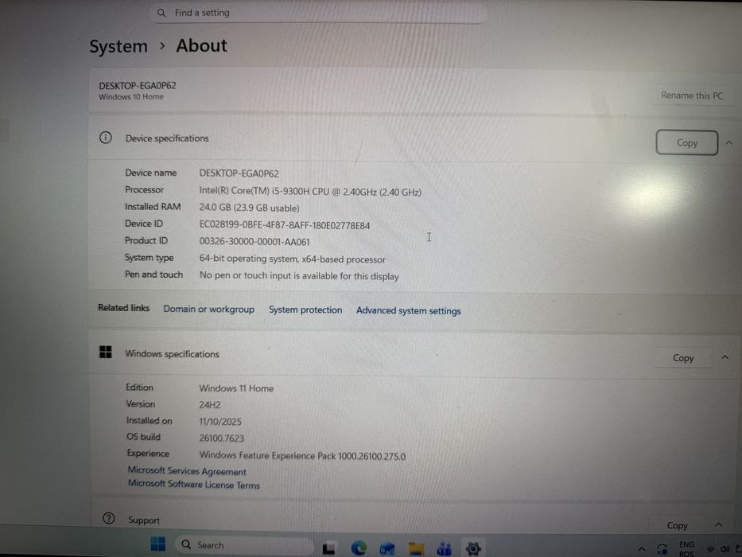This screenshot has height=557, width=742.
Task: Copy the Windows specifications
Action: [x=683, y=358]
